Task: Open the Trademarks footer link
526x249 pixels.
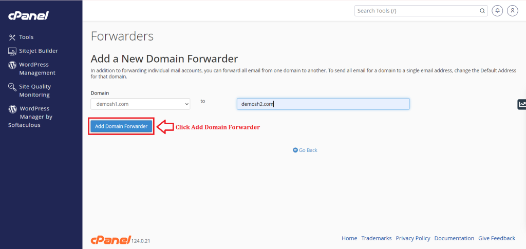Action: point(377,238)
